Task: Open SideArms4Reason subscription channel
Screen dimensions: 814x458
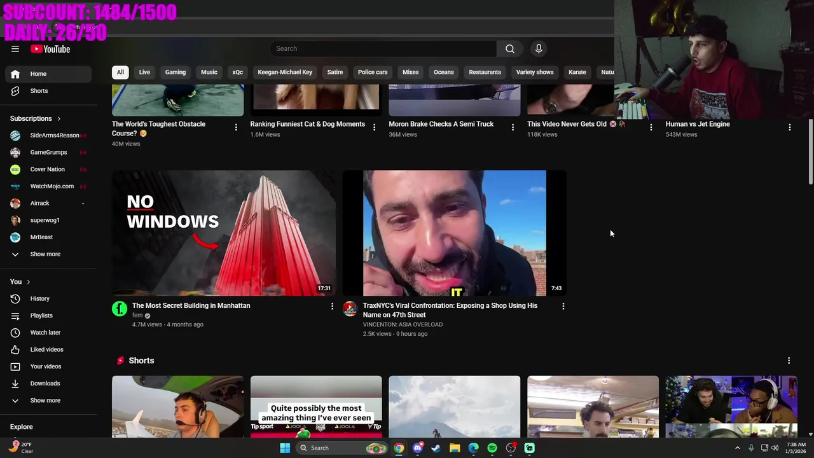Action: pyautogui.click(x=48, y=135)
